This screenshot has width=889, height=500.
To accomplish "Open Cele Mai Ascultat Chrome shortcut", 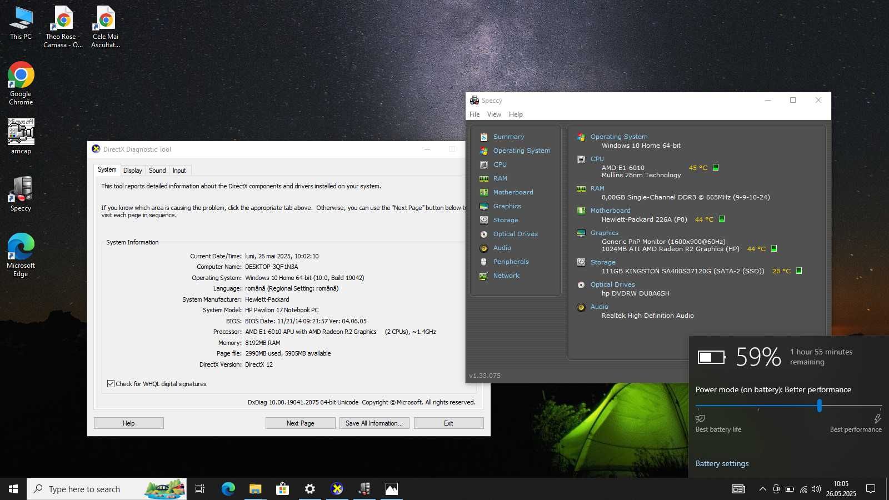I will [106, 27].
